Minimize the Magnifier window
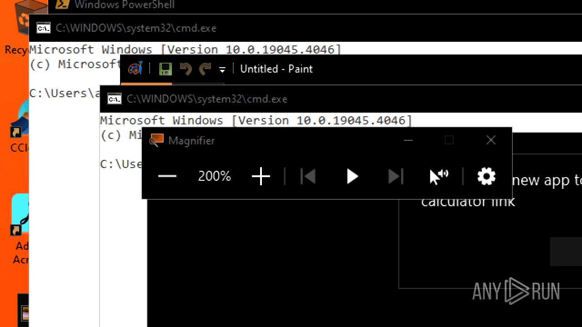This screenshot has width=582, height=327. click(x=408, y=140)
